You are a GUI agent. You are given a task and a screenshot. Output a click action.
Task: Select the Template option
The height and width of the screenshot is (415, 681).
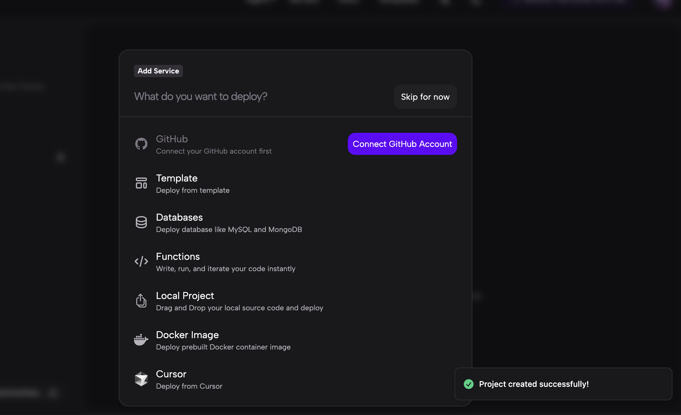177,178
